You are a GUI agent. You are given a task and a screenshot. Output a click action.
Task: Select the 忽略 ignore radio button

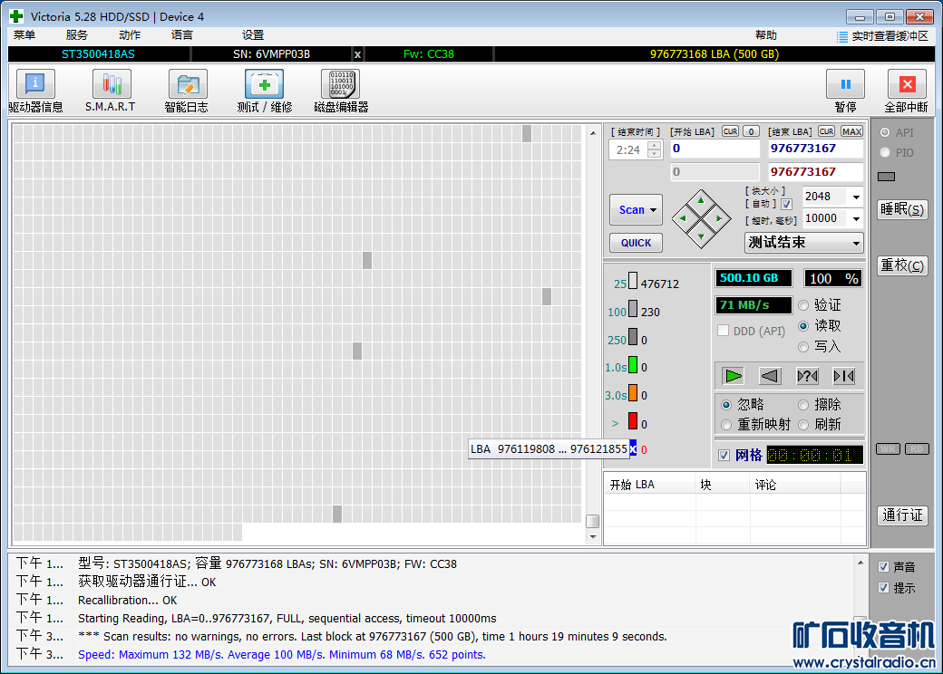pos(726,405)
